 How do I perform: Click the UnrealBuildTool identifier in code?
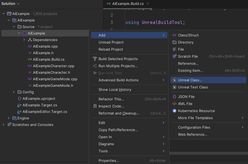pyautogui.click(x=162, y=22)
